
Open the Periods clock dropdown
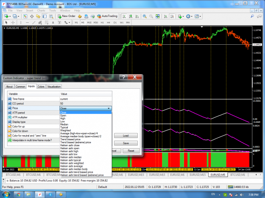189,16
